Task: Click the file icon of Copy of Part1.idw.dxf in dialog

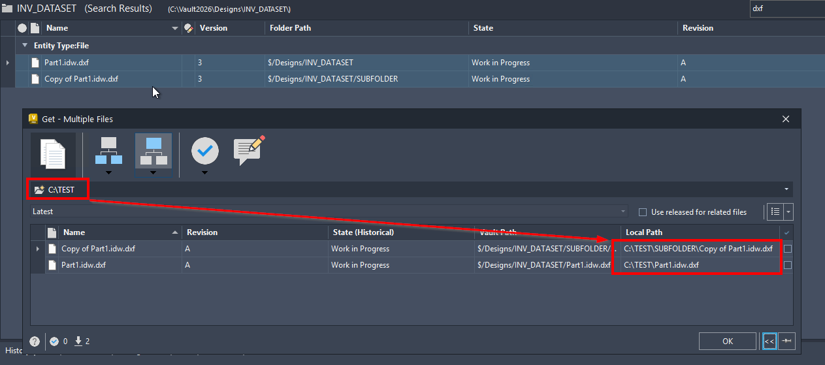Action: (52, 249)
